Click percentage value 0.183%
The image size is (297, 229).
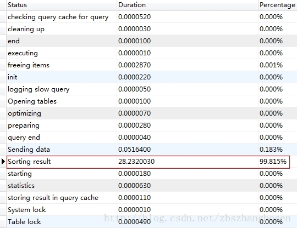click(271, 150)
